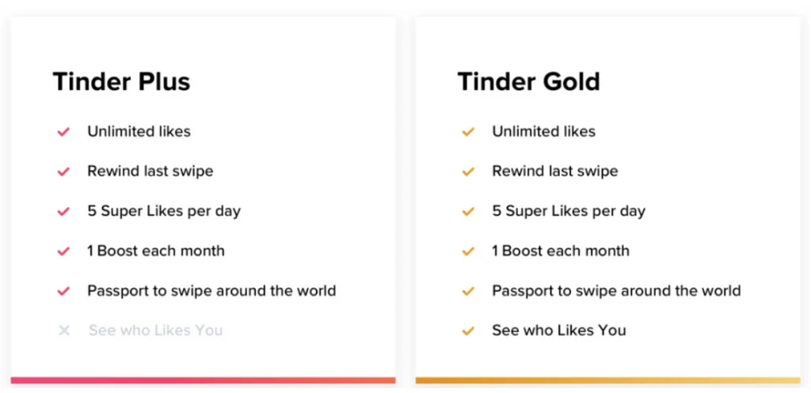Click 1 Boost each month text in Tinder Plus

coord(156,251)
